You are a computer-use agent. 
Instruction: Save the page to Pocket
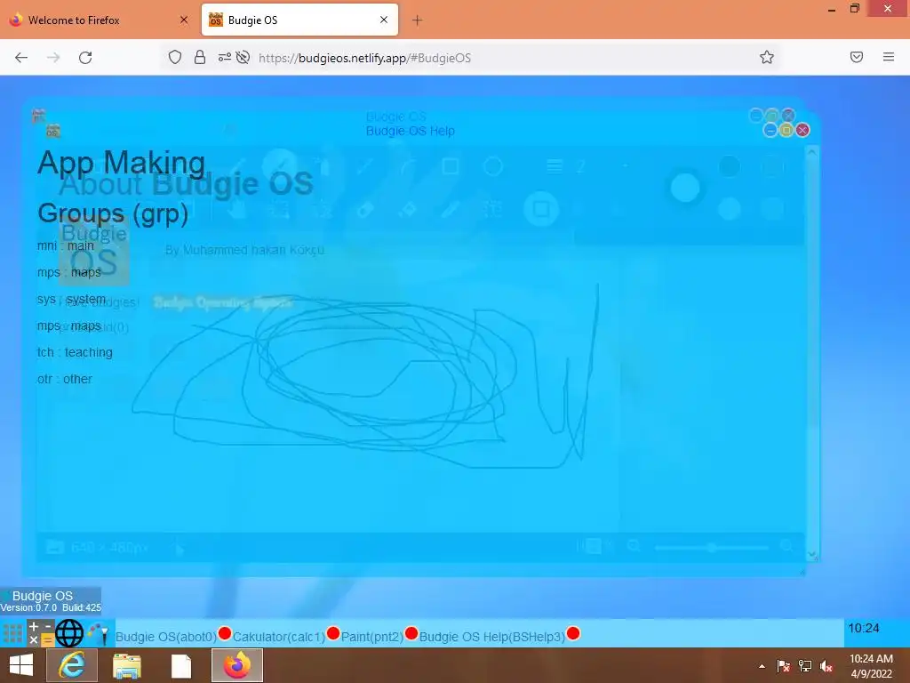pyautogui.click(x=857, y=57)
